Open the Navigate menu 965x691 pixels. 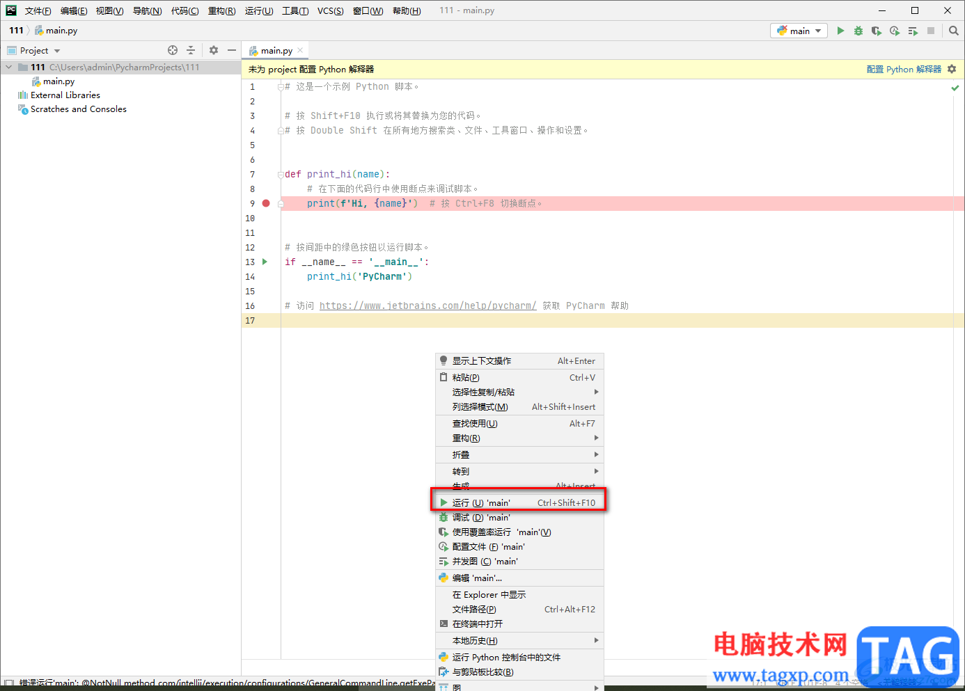[x=147, y=10]
